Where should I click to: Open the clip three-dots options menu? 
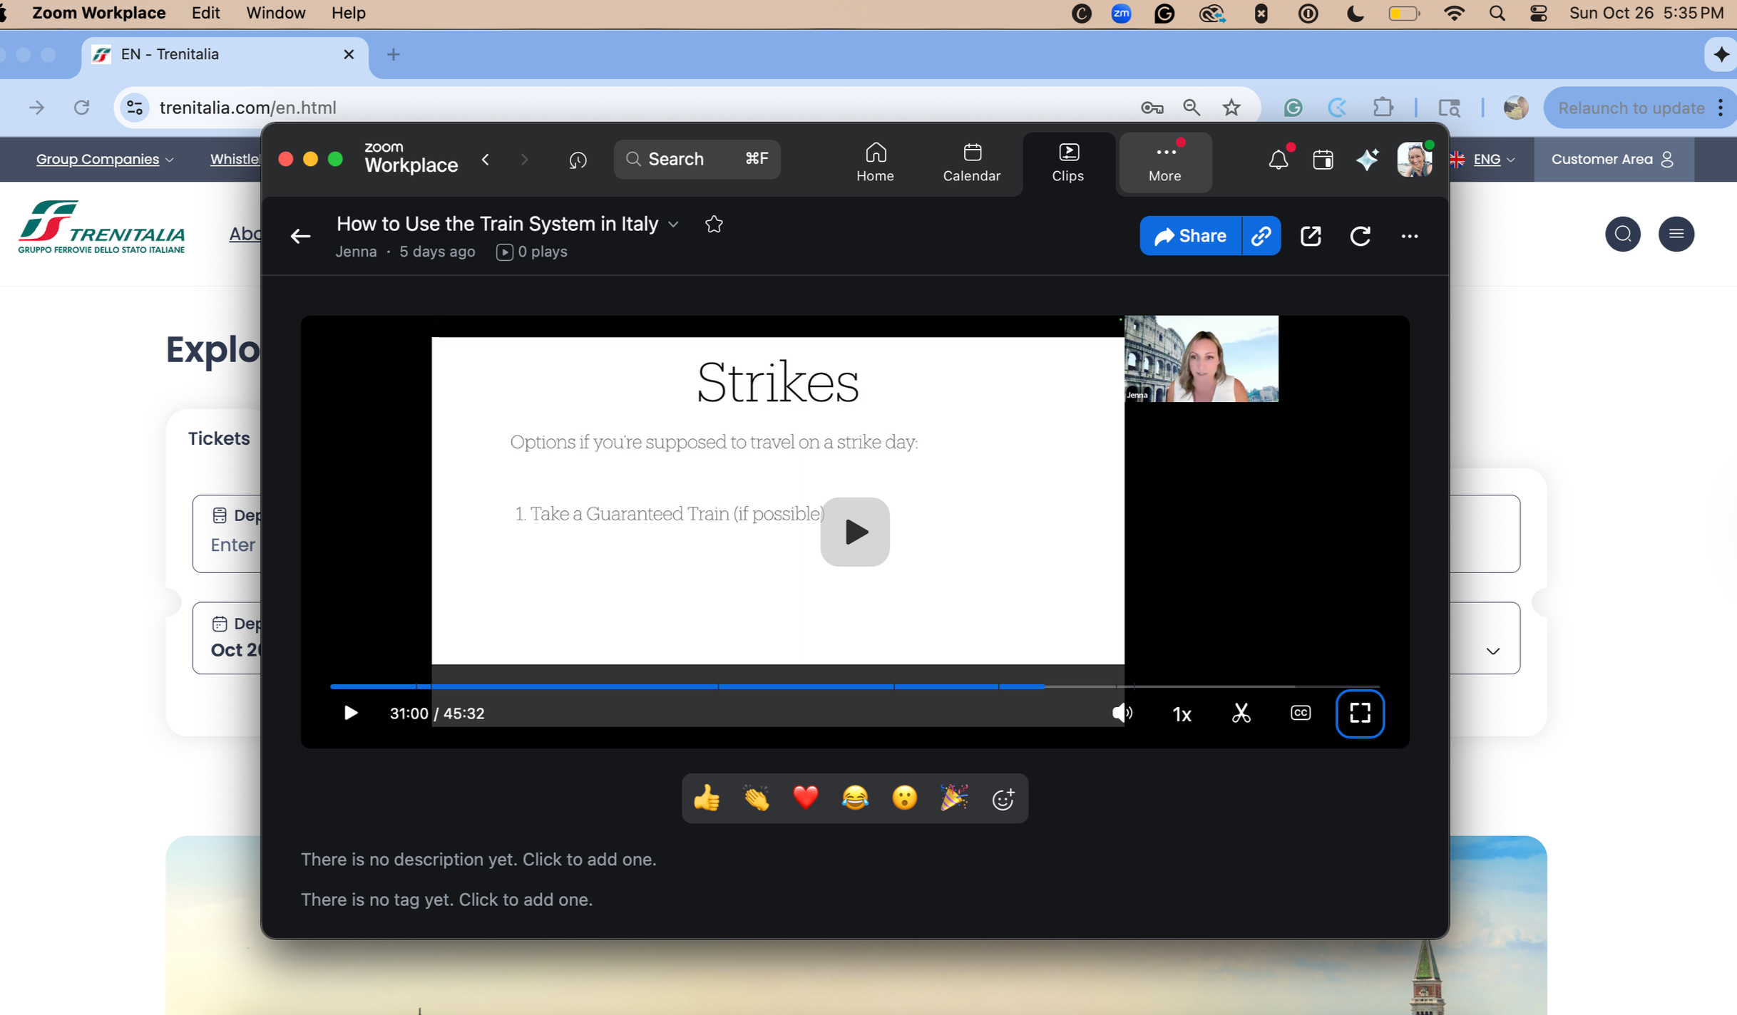tap(1409, 236)
